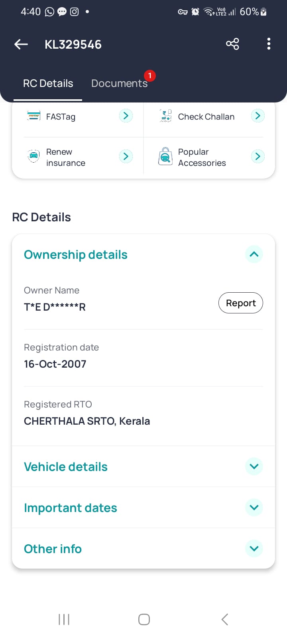Collapse the Ownership details section
287x638 pixels.
[x=254, y=254]
